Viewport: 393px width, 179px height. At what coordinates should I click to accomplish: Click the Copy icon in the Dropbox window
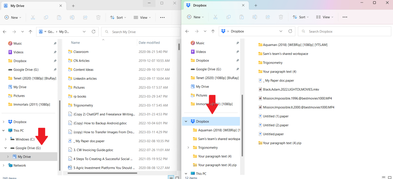[228, 17]
